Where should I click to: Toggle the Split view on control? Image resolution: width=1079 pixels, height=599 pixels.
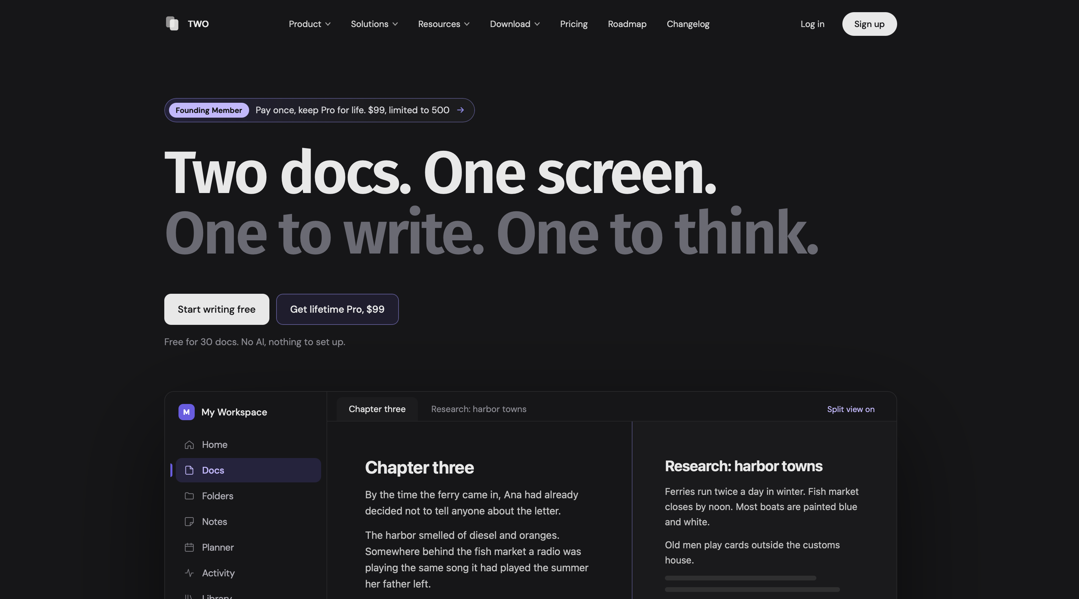pos(851,409)
